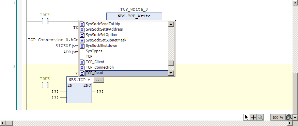This screenshot has height=126, width=298.
Task: Click the document icon beside SysSockSetIPAddress
Action: coord(82,30)
